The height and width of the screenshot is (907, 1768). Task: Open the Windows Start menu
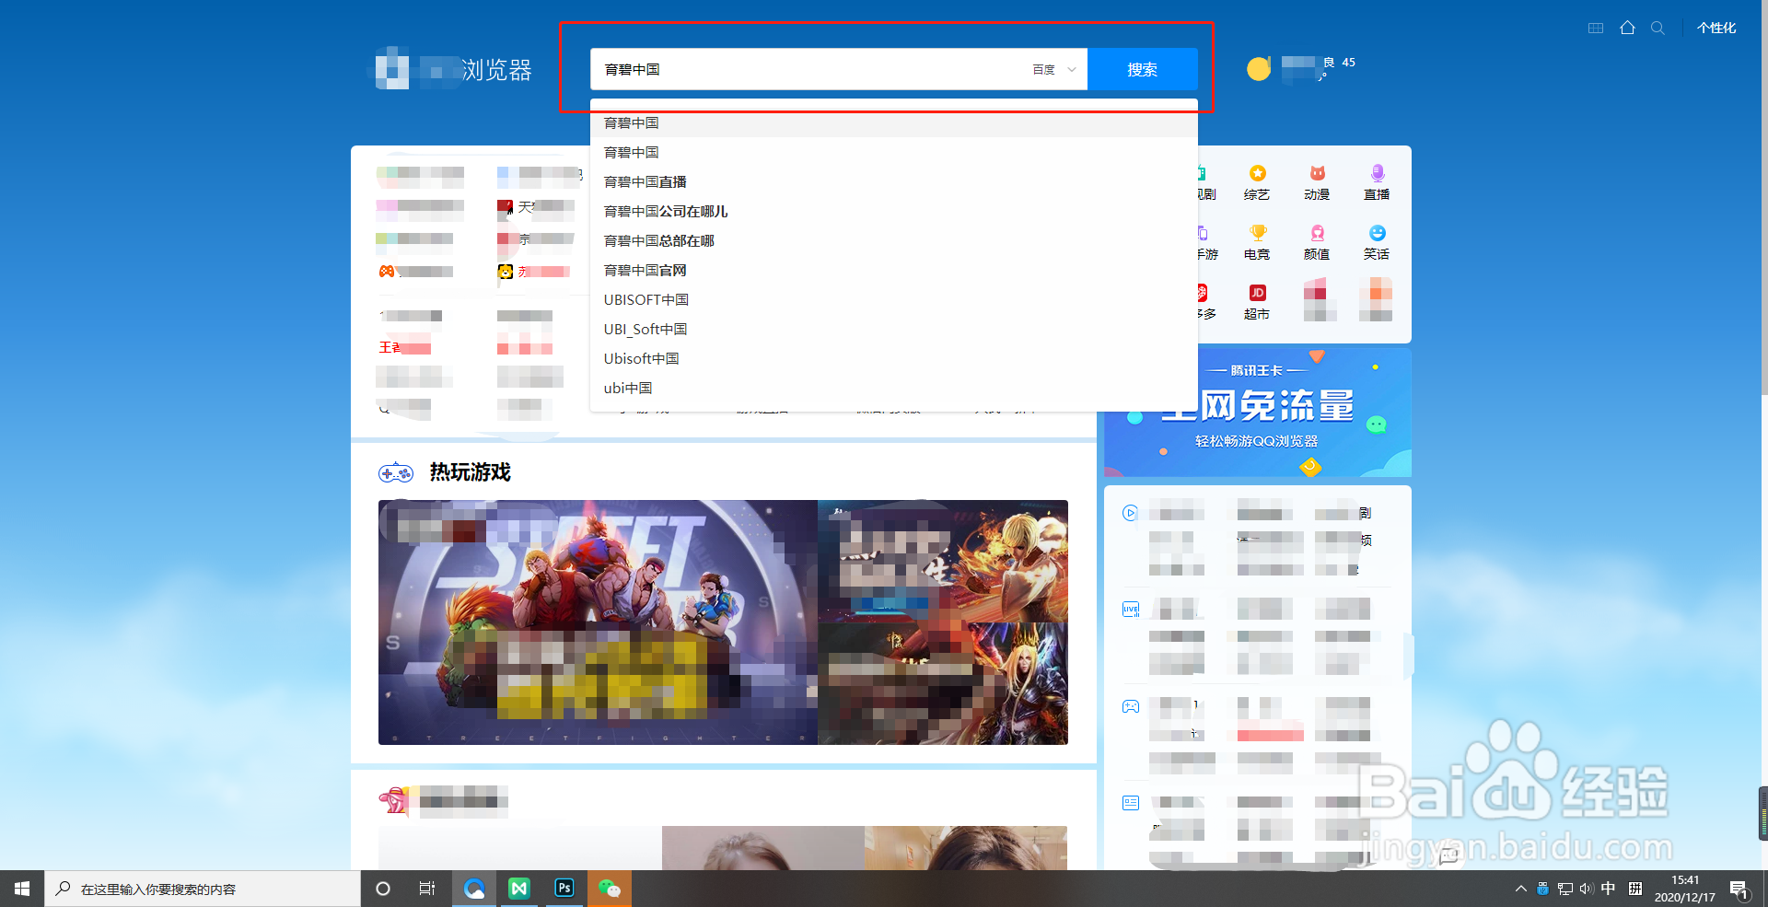[x=22, y=889]
